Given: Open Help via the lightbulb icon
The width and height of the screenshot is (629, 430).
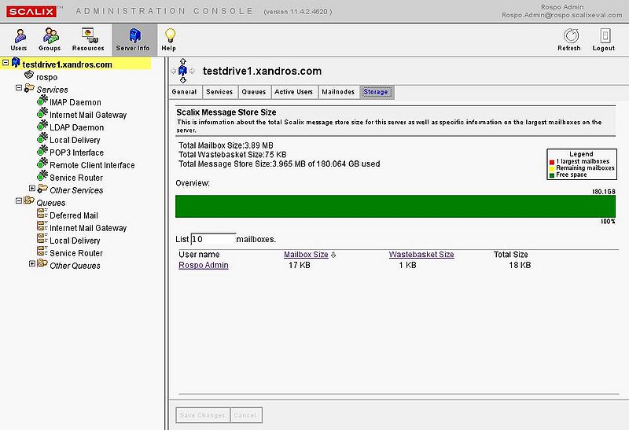Looking at the screenshot, I should coord(169,35).
